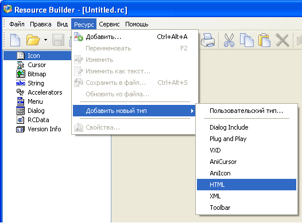
Task: Click the Delete X toolbar icon
Action: tap(282, 40)
